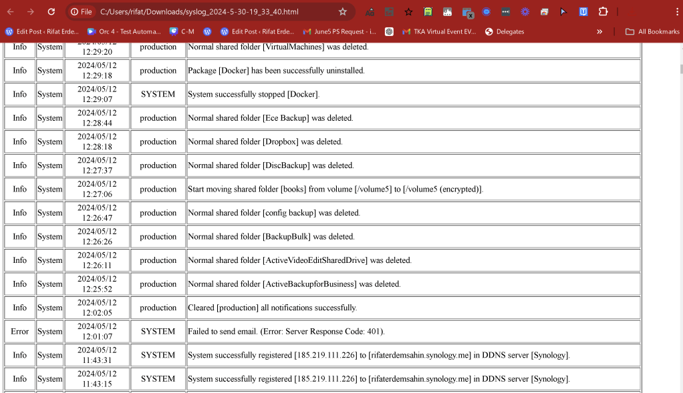Click SYSTEM user cell in the 12:29:07 row
The image size is (683, 393).
(x=158, y=94)
